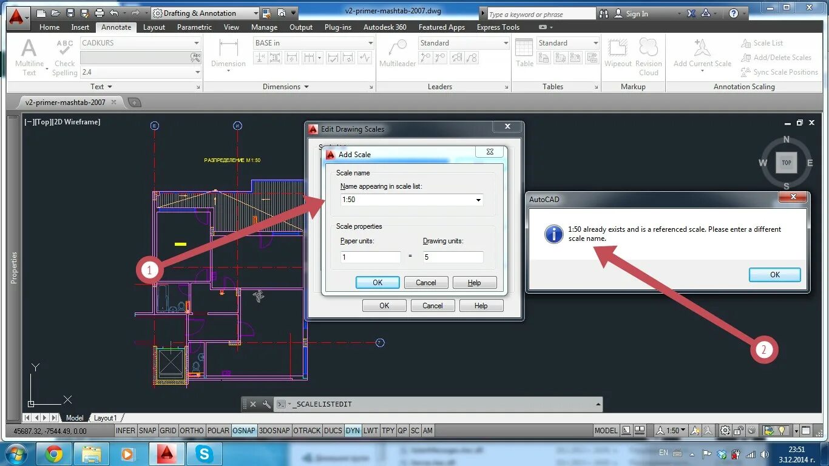Screen dimensions: 829x466
Task: Click the Save icon in quick access toolbar
Action: click(x=70, y=13)
